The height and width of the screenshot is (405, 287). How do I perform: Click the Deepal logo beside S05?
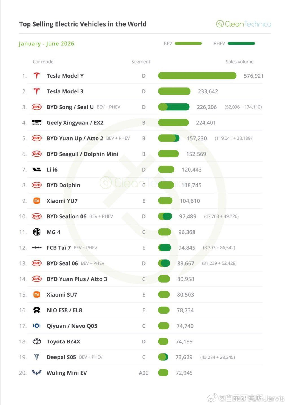pos(37,357)
